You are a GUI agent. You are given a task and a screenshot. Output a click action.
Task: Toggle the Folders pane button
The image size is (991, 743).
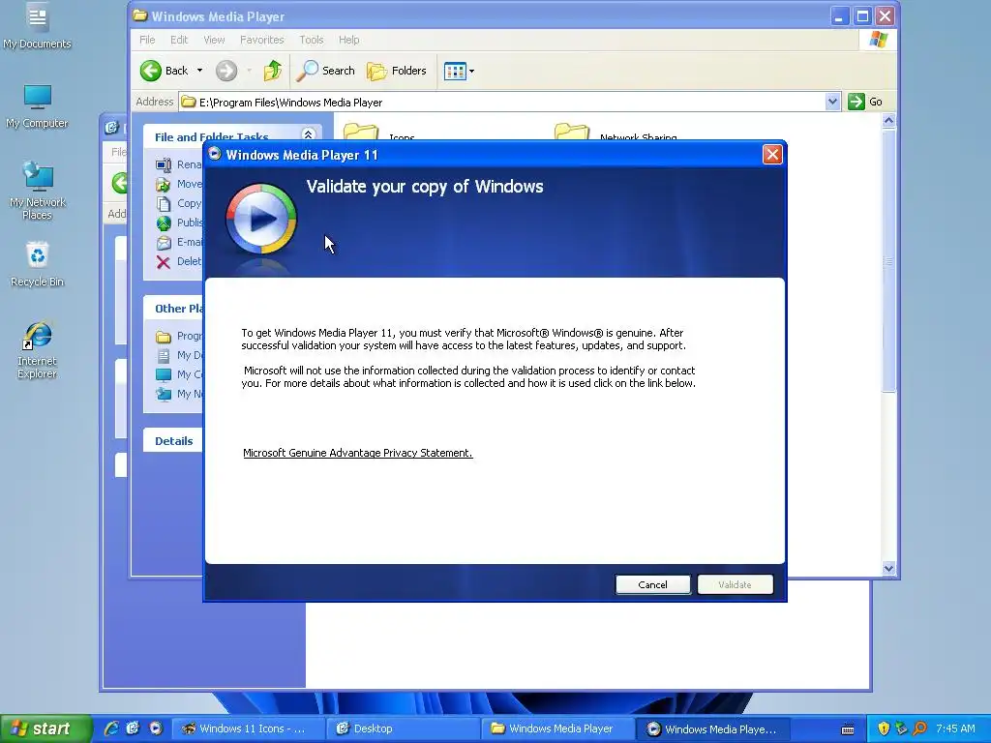click(x=397, y=71)
